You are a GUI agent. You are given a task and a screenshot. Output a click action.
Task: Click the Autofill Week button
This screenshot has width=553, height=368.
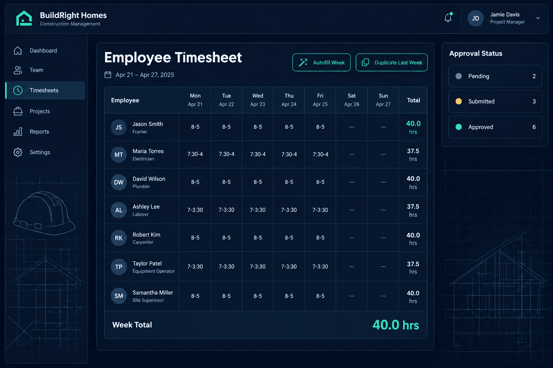[x=321, y=63]
